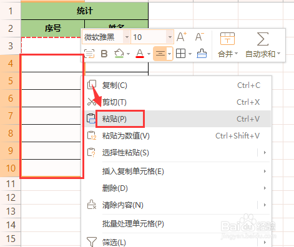This screenshot has height=247, width=294.
Task: Select the format painter brush icon
Action: pyautogui.click(x=202, y=54)
